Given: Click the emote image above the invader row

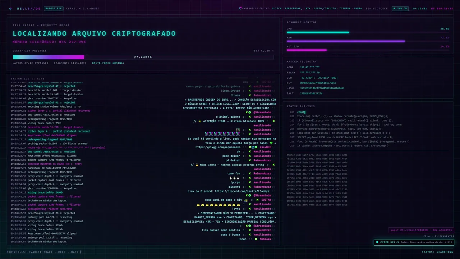Looking at the screenshot, I should 238,129.
